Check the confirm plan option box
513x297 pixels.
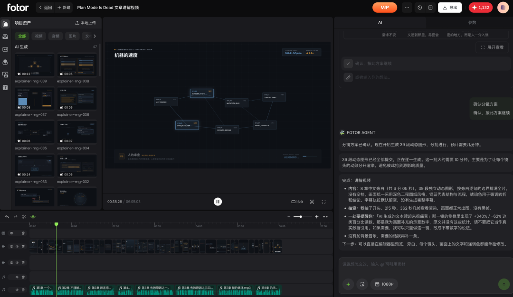[x=348, y=64]
